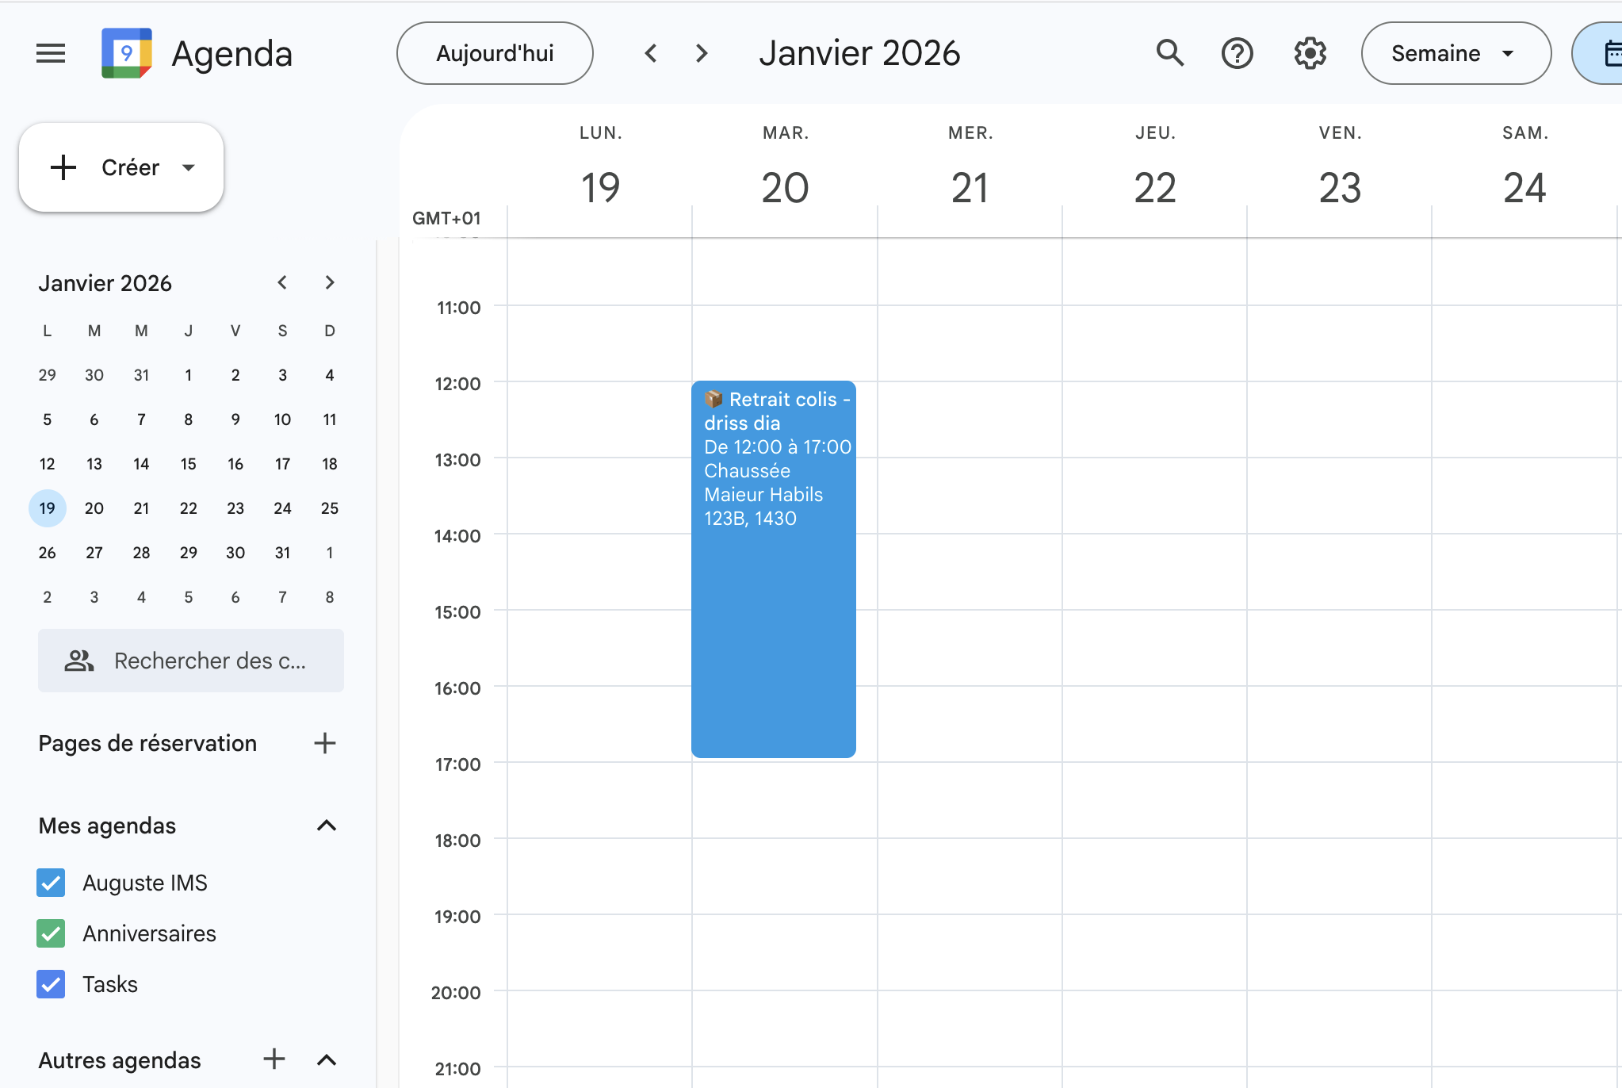This screenshot has height=1088, width=1622.
Task: Disable the Tasks calendar checkbox
Action: pos(51,984)
